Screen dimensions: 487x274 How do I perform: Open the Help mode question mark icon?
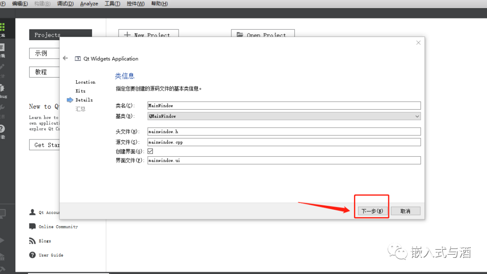(x=2, y=129)
